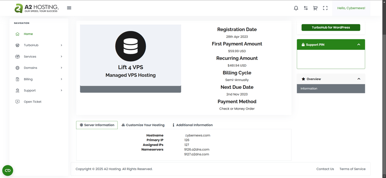Go to Home in the navigation
Viewport: 386px width, 178px height.
coord(28,34)
